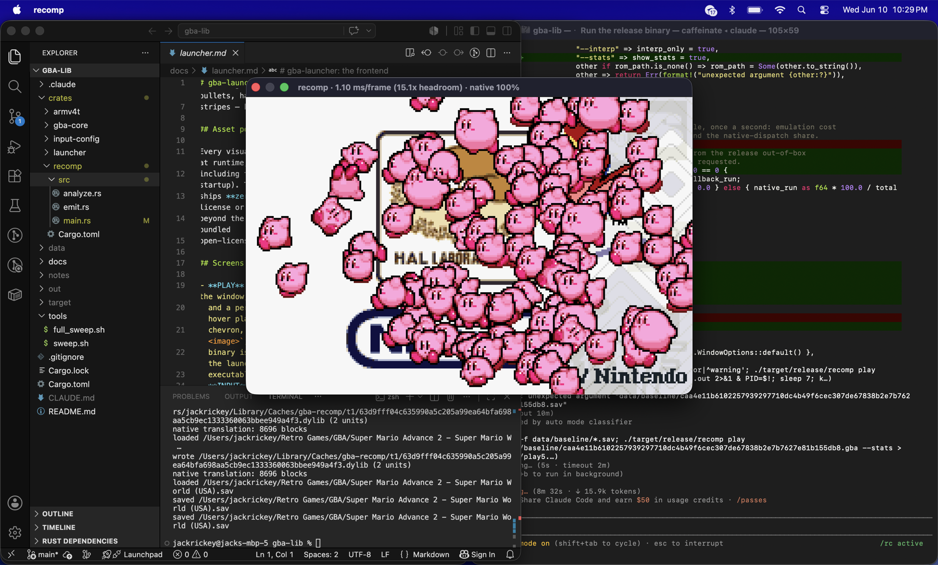Open the Run and Debug view

pos(15,146)
